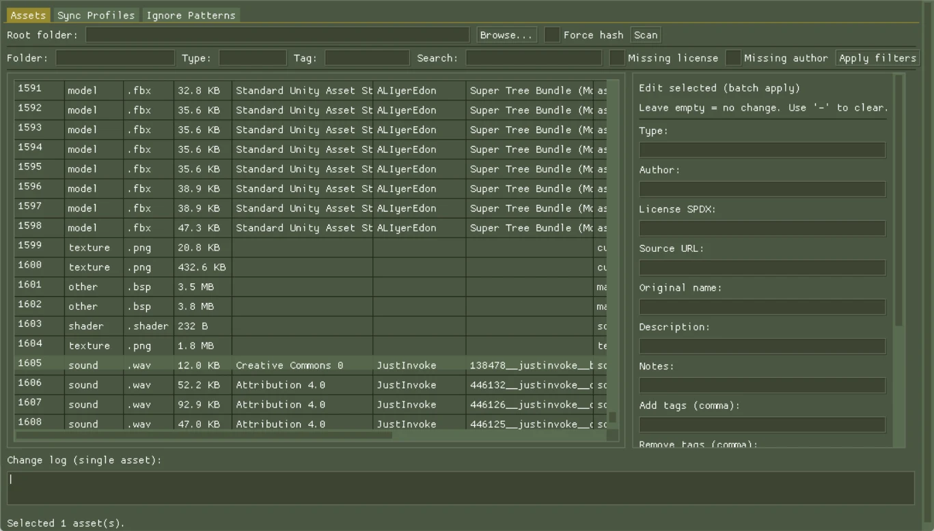Focus the batch-edit Author field
This screenshot has width=934, height=531.
tap(763, 189)
